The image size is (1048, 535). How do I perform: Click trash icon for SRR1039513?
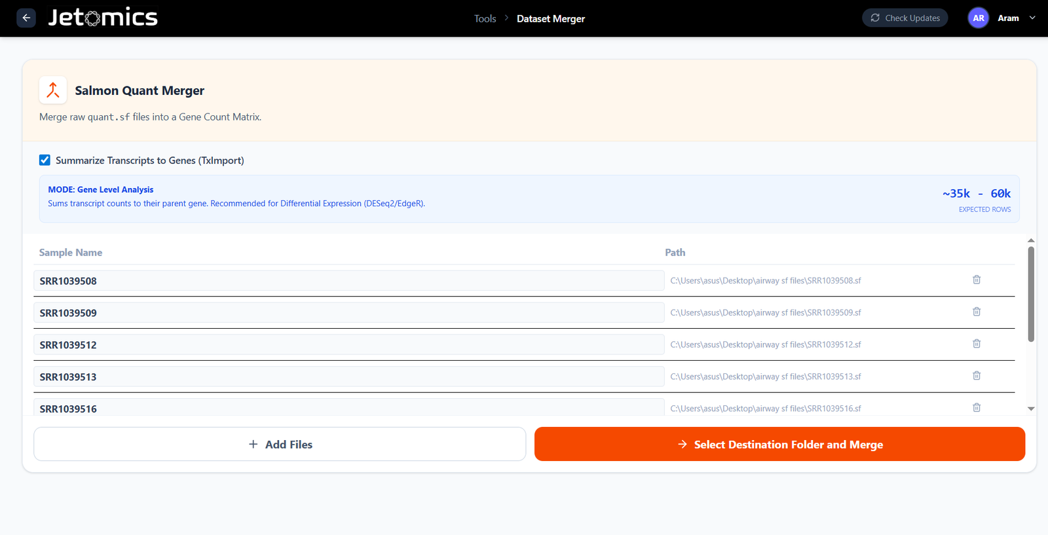pos(976,376)
